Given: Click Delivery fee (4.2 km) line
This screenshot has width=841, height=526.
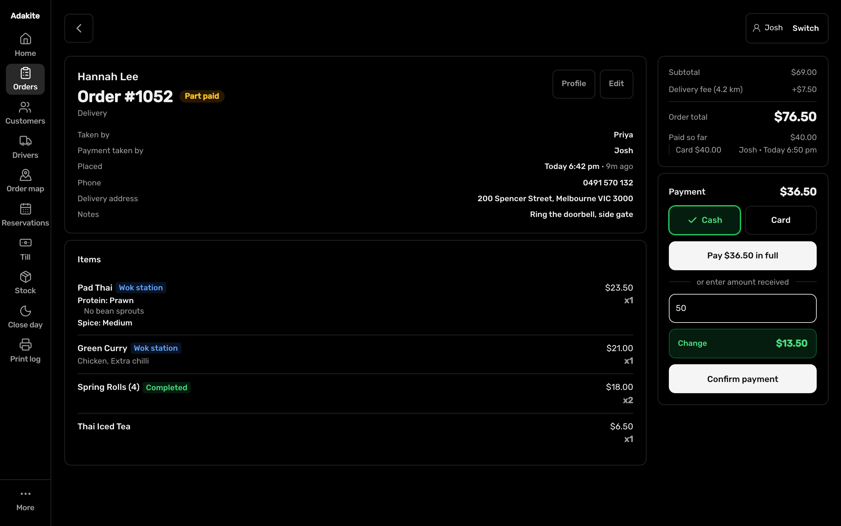Looking at the screenshot, I should pos(742,89).
